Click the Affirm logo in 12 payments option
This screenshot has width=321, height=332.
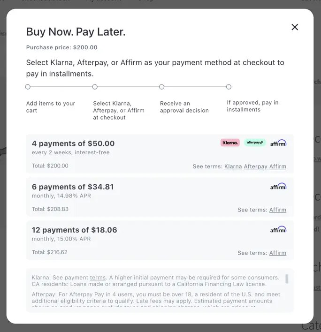278,229
